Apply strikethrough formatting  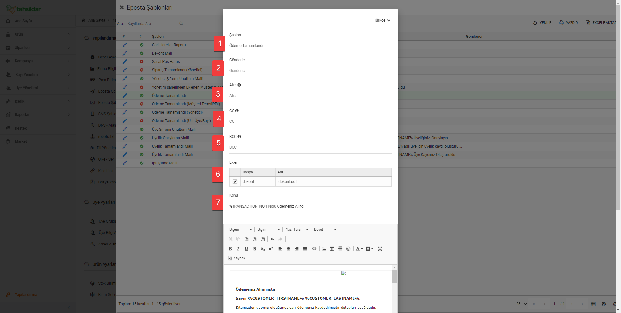pyautogui.click(x=255, y=249)
